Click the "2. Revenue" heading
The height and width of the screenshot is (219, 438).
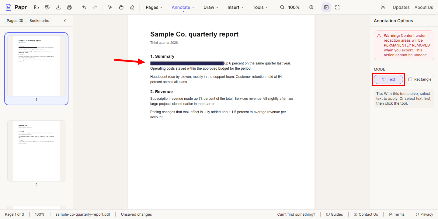162,92
